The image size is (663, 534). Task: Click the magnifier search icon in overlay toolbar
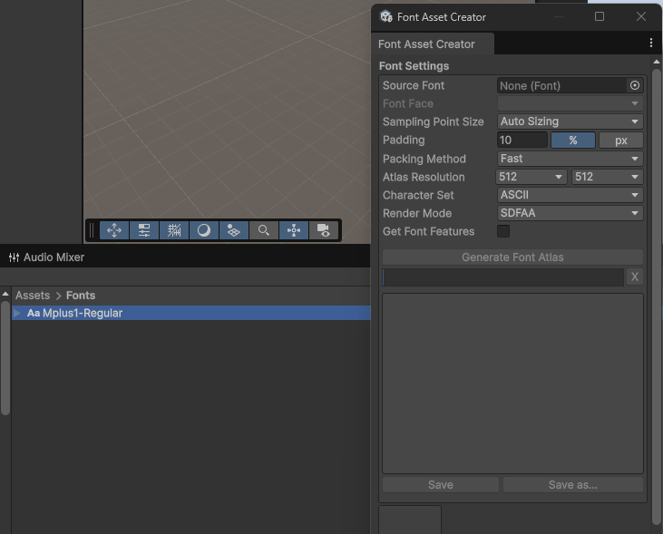(263, 230)
